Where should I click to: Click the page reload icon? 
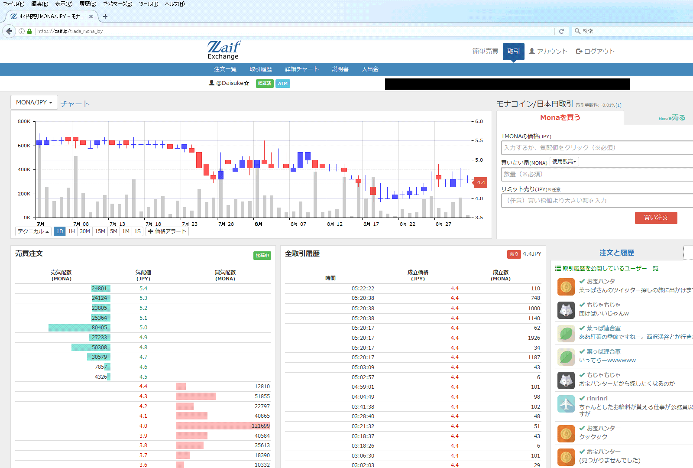point(561,31)
